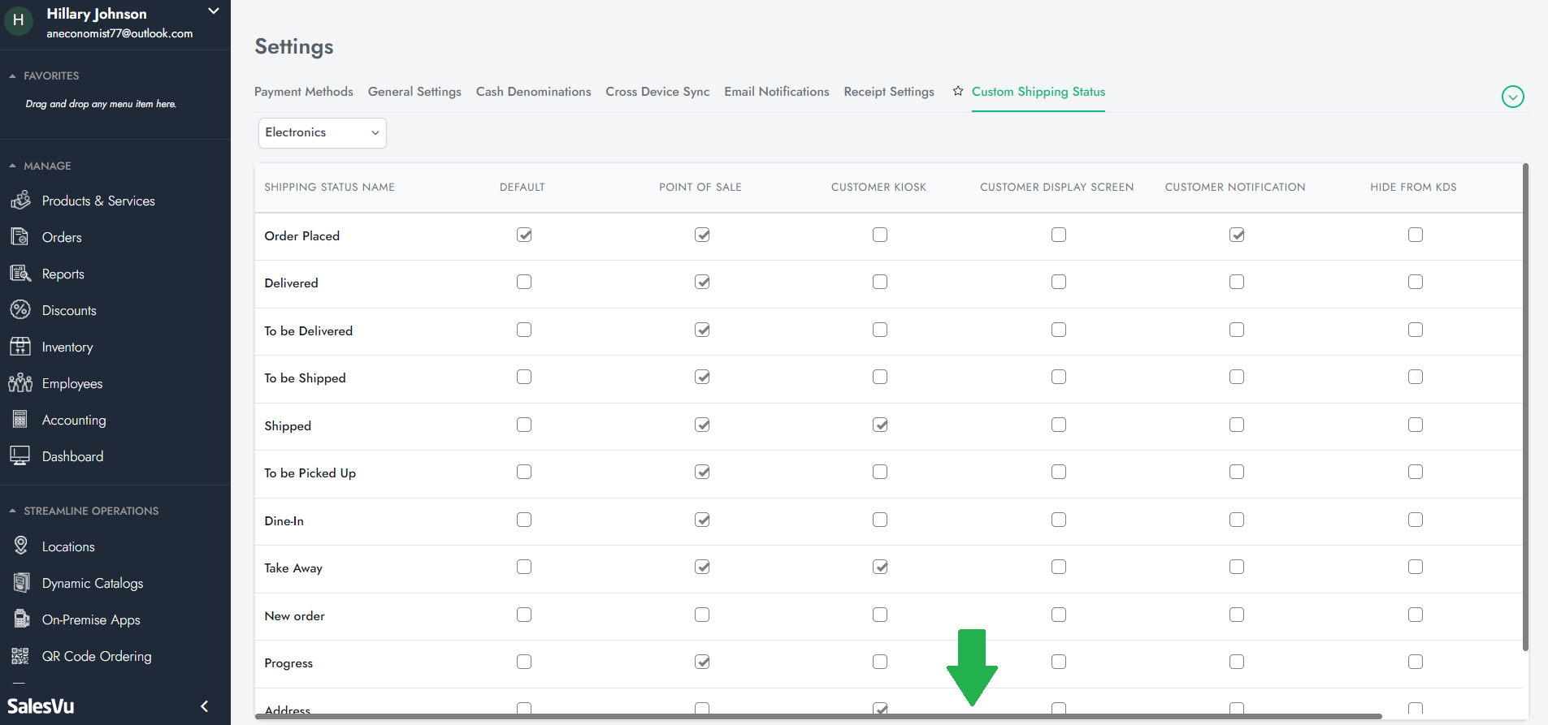Click the Locations pin icon
Image resolution: width=1548 pixels, height=725 pixels.
20,546
